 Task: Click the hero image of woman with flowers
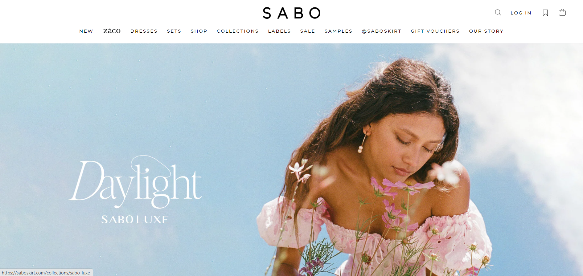click(x=291, y=160)
